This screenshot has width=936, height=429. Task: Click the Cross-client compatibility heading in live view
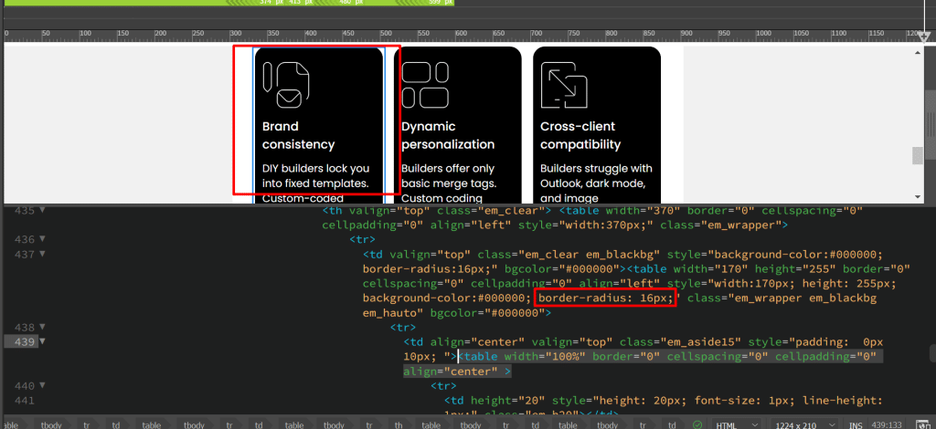(580, 135)
